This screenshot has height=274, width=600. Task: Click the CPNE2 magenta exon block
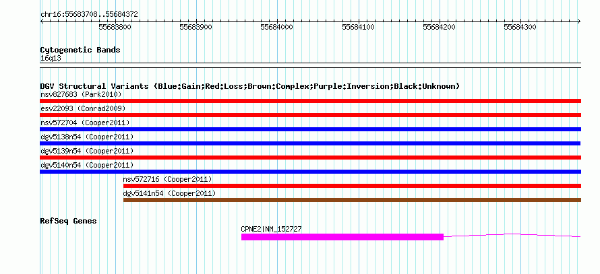point(342,237)
